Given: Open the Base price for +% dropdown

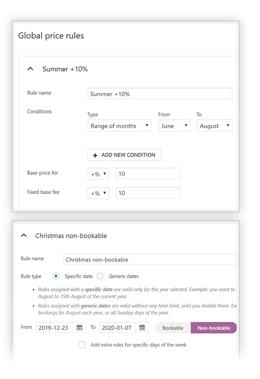Looking at the screenshot, I should pyautogui.click(x=98, y=174).
